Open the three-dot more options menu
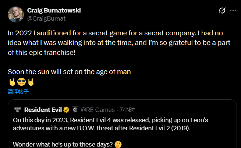The width and height of the screenshot is (241, 148). 233,11
